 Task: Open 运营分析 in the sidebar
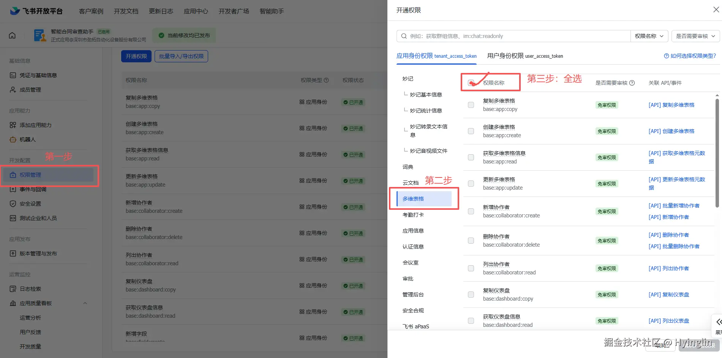pos(30,318)
